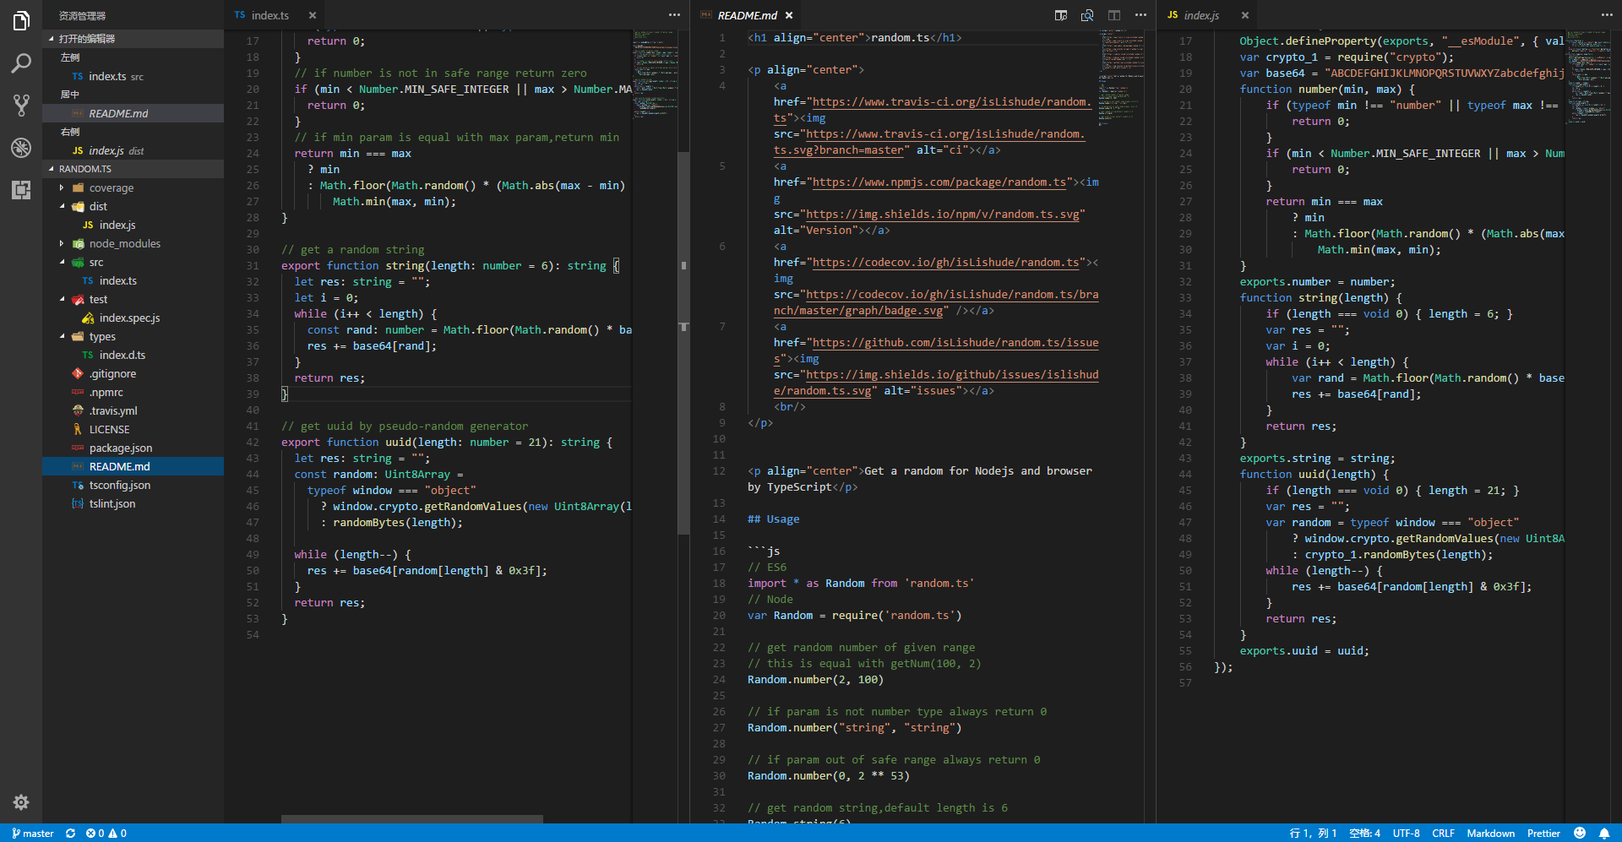Click index.ts vertical scrollbar

(683, 343)
